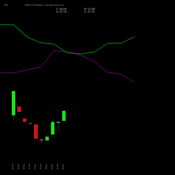
Task: Select the 19 Jun date label
Action: [x=46, y=167]
